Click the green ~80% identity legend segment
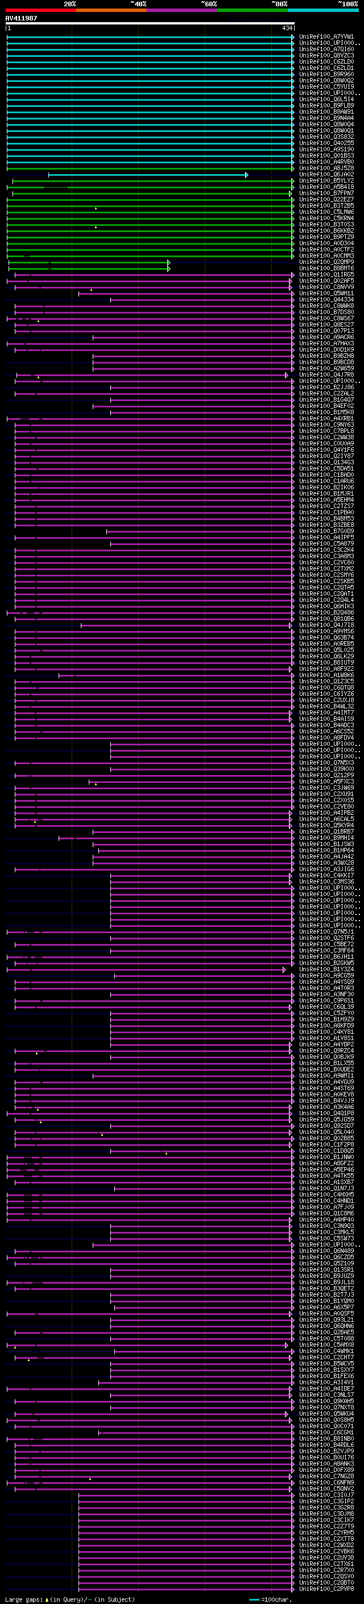This screenshot has height=1604, width=364. point(253,10)
